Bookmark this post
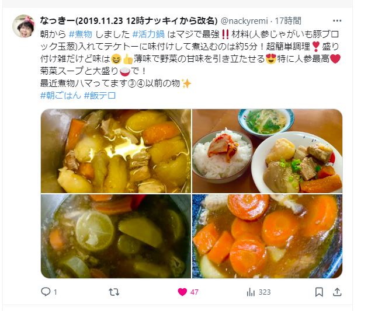Screen dimensions: 368x311 (319, 292)
